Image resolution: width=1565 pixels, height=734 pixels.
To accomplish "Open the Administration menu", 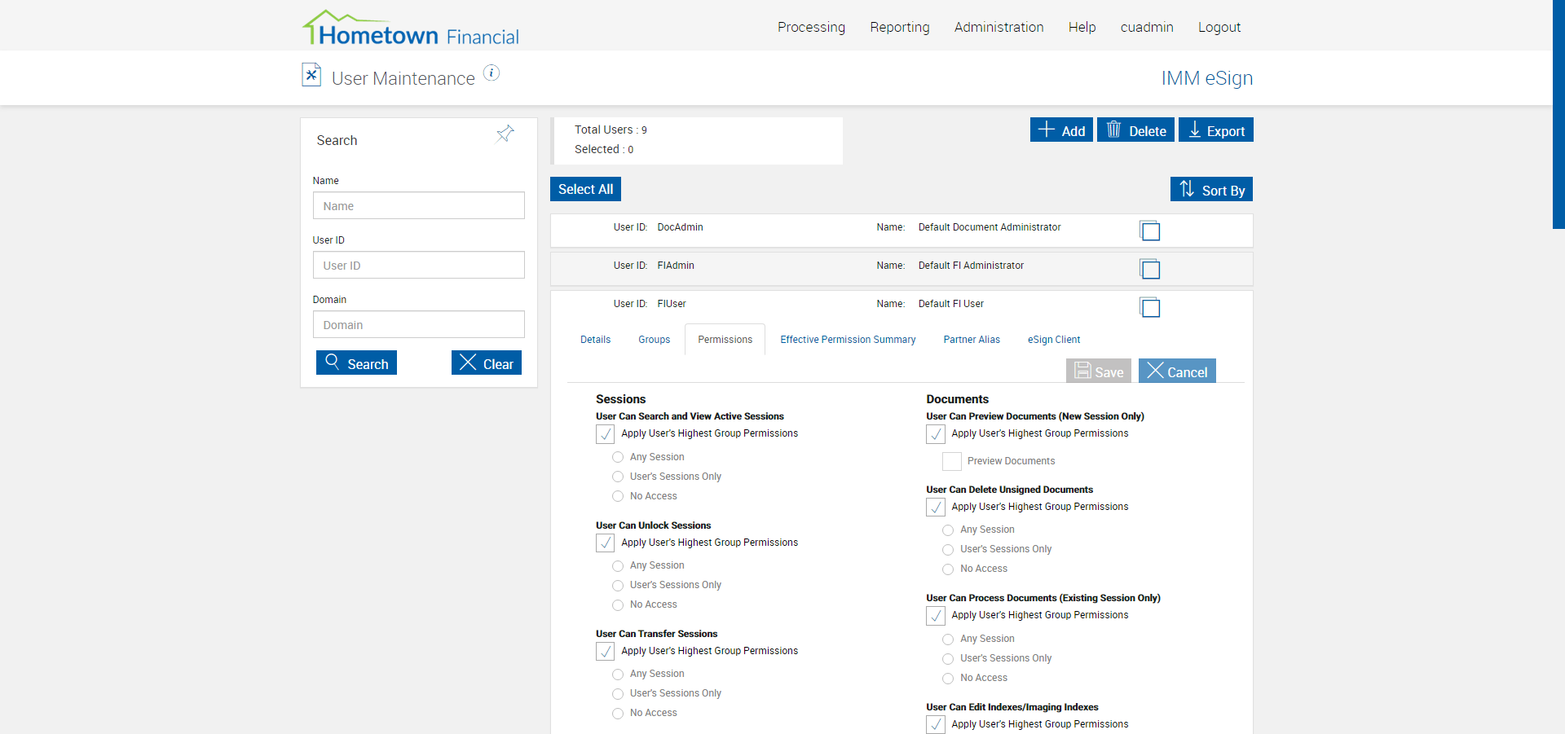I will click(x=999, y=27).
